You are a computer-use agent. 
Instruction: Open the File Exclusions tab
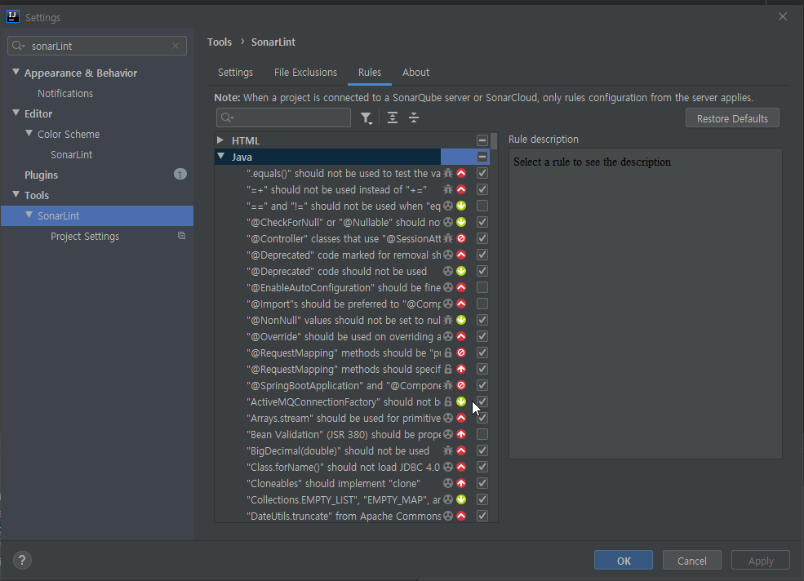point(305,73)
